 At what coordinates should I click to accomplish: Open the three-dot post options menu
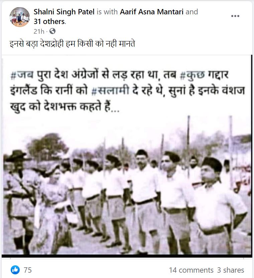pos(235,16)
